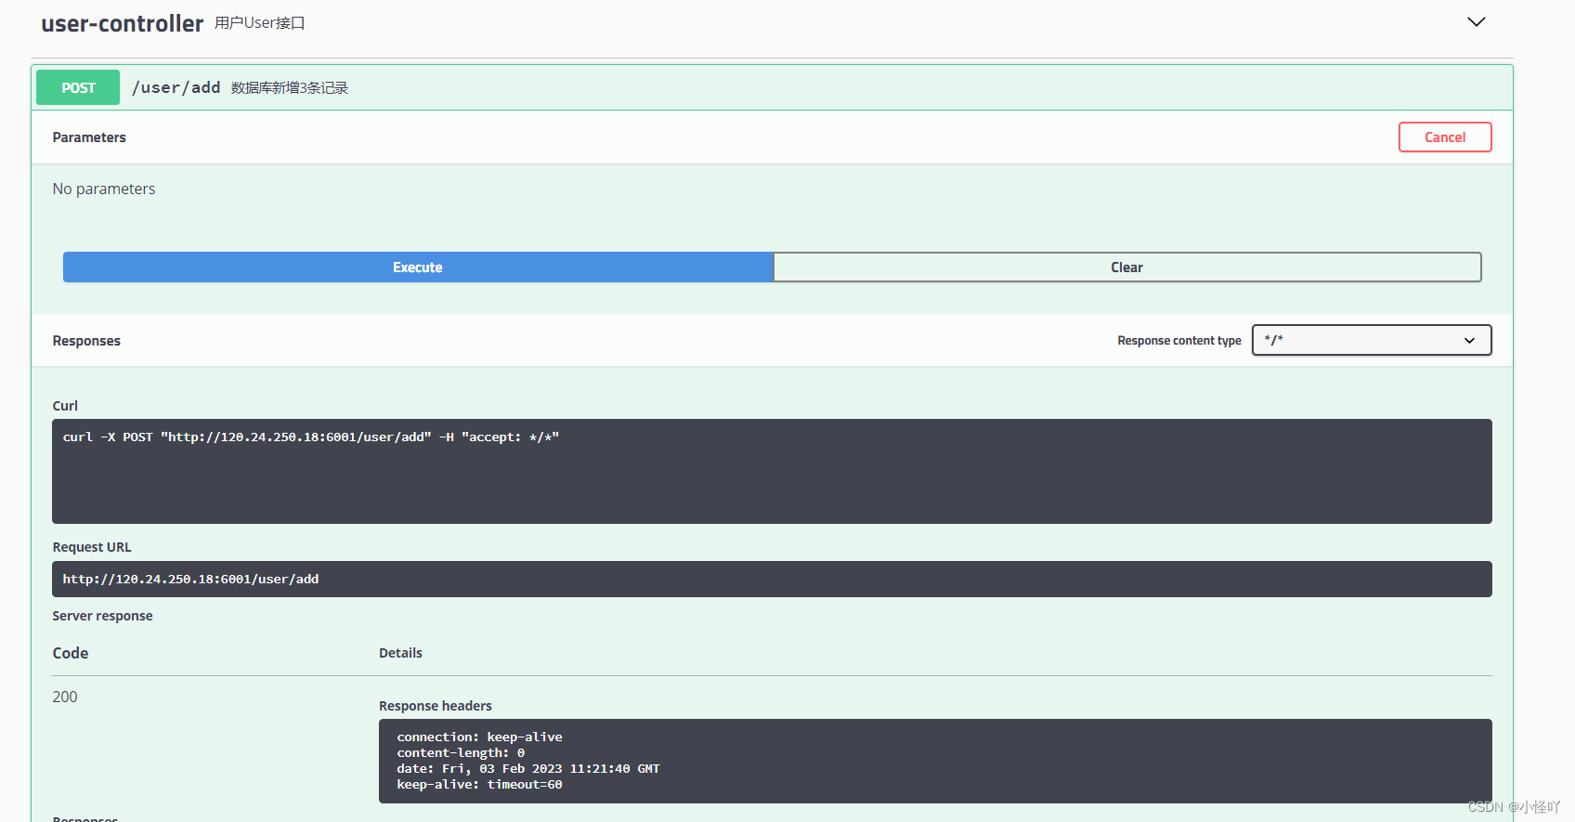Screen dimensions: 1575x822
Task: Click the Curl label
Action: (x=65, y=406)
